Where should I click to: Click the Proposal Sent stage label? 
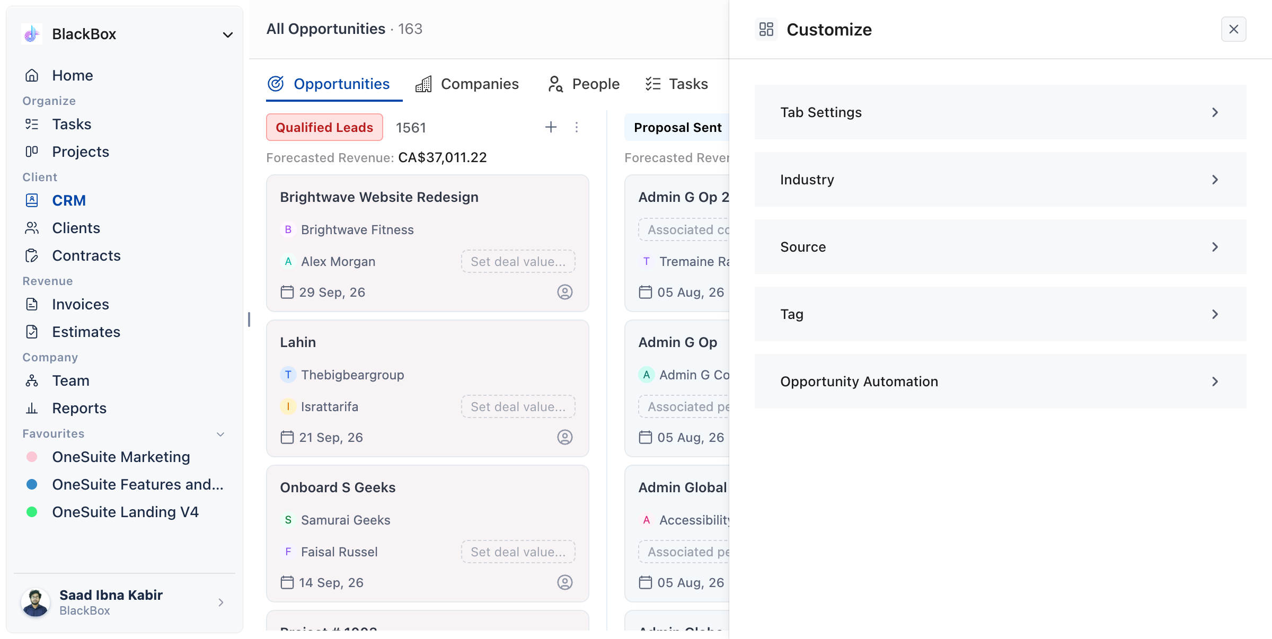(x=677, y=127)
